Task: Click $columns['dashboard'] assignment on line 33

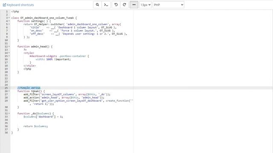Action: 43,117
